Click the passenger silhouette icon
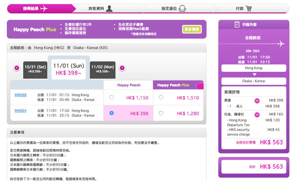Screen dimensions: 297x181 coord(109,9)
